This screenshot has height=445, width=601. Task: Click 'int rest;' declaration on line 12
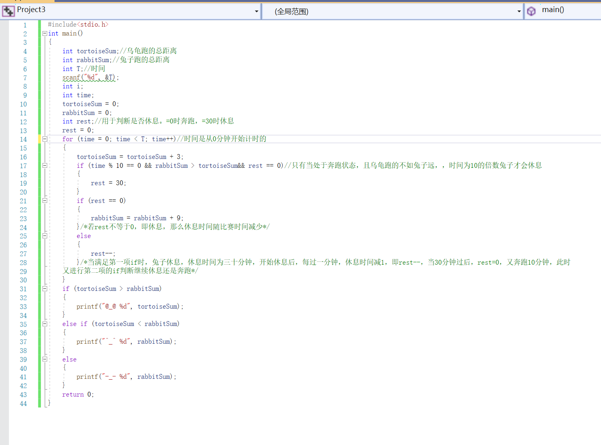click(78, 121)
